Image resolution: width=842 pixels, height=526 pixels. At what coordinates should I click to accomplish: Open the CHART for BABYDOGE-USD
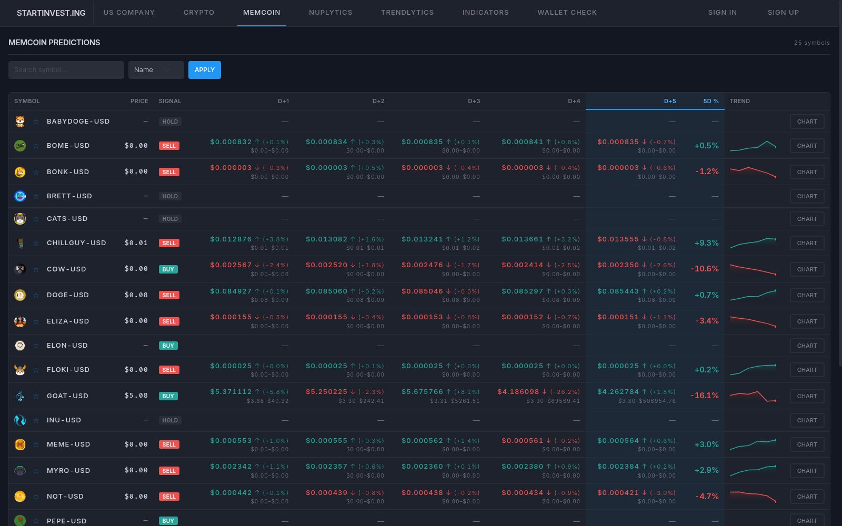tap(807, 122)
